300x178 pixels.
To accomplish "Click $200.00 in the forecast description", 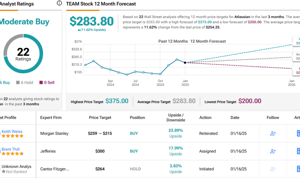I will 255,22.
